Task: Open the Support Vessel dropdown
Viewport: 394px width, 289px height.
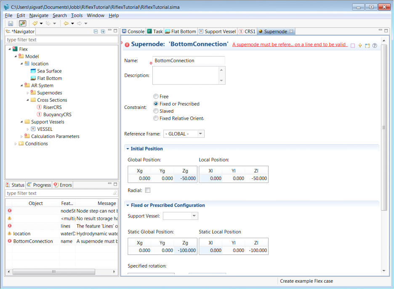Action: [194, 216]
